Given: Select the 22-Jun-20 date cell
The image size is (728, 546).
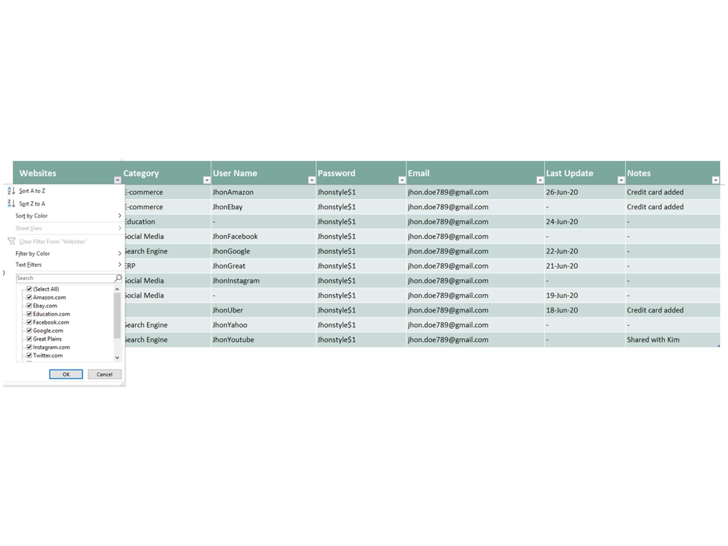Looking at the screenshot, I should pyautogui.click(x=585, y=251).
